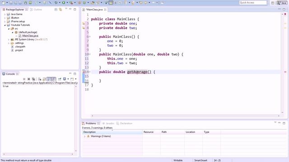This screenshot has height=162, width=289.
Task: Click the Description column header
Action: (x=112, y=132)
